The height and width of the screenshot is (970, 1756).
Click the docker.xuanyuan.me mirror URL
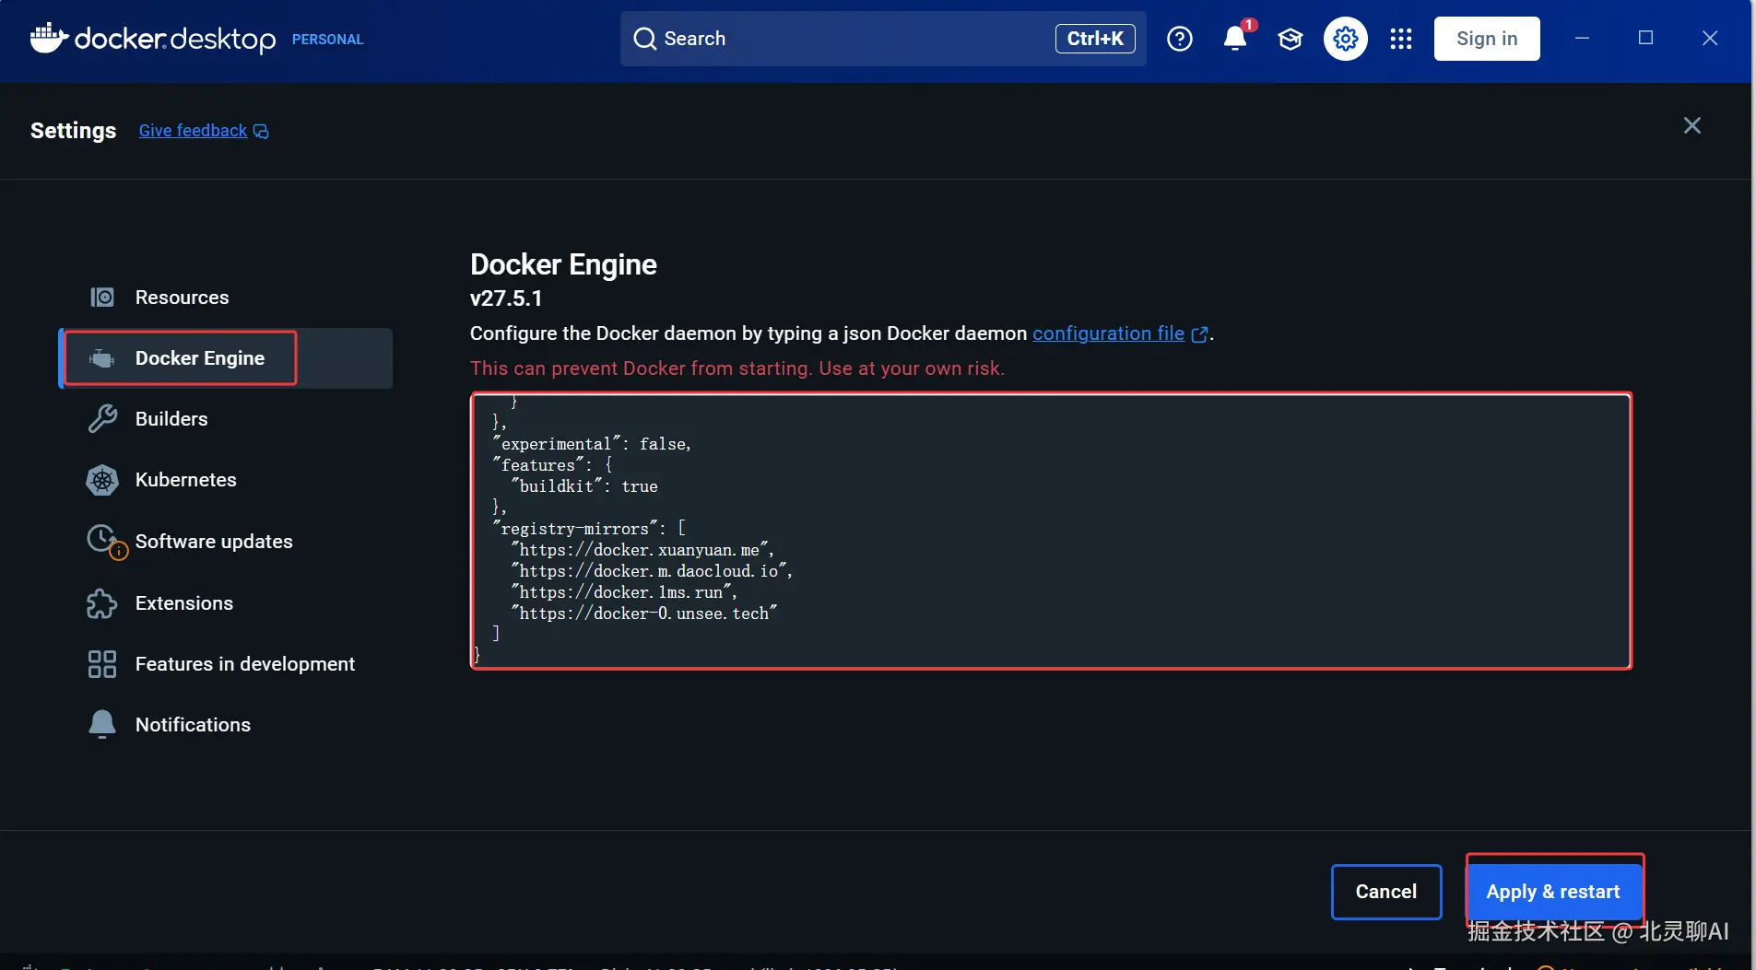click(642, 550)
